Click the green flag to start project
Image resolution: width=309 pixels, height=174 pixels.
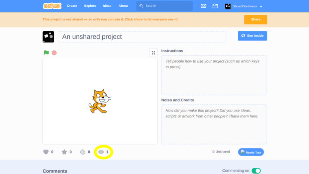click(46, 53)
